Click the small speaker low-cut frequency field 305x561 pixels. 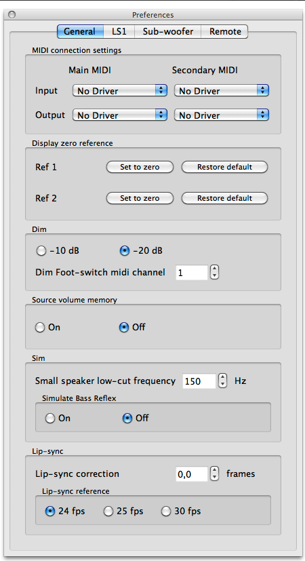click(199, 381)
